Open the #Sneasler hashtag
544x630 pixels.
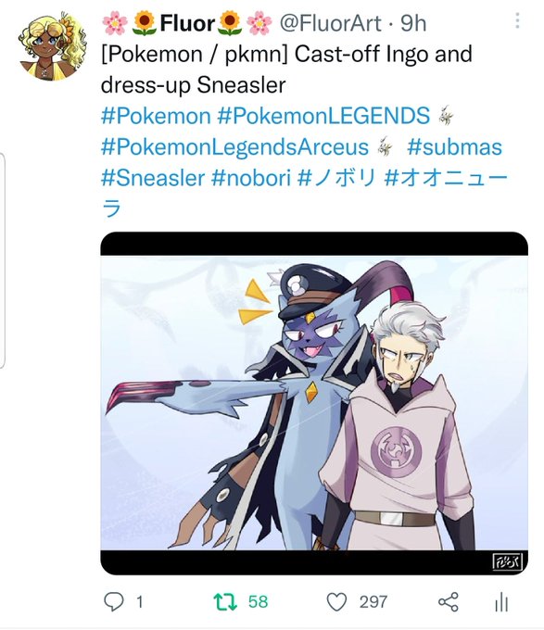153,178
